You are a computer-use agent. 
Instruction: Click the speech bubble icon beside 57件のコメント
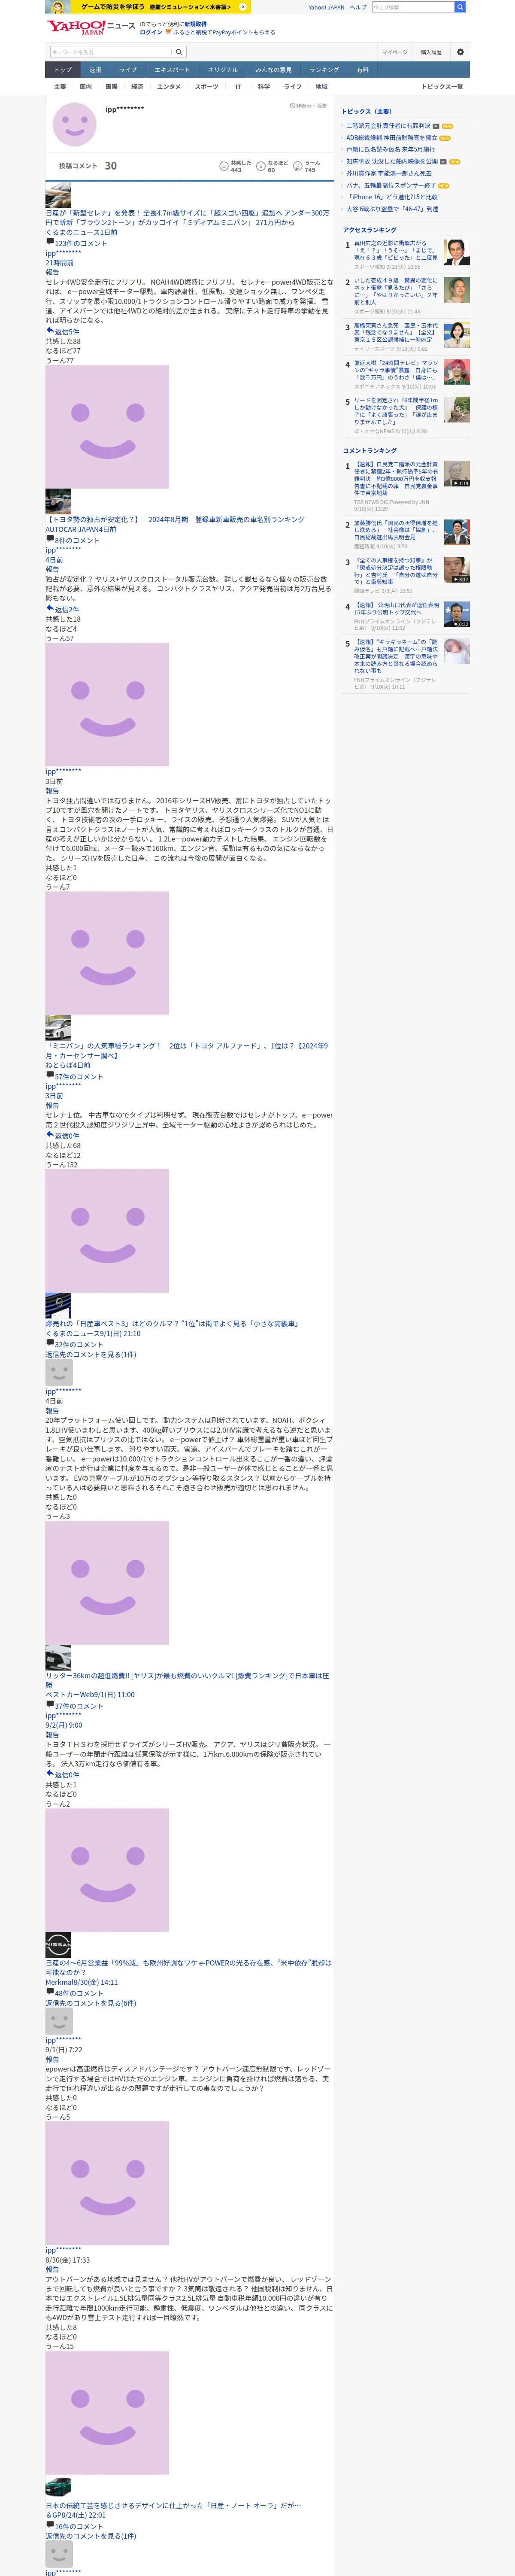point(50,1075)
